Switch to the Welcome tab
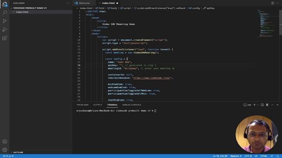The image size is (282, 158). coord(84,3)
